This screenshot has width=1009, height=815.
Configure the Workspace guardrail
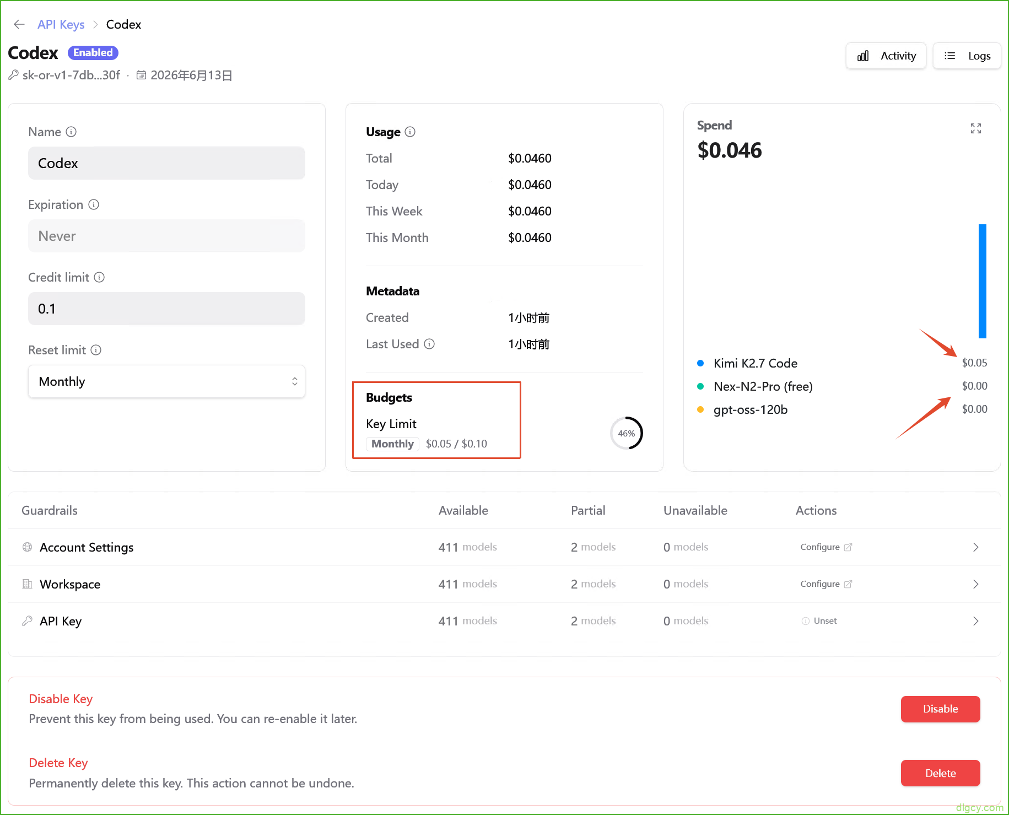(826, 584)
